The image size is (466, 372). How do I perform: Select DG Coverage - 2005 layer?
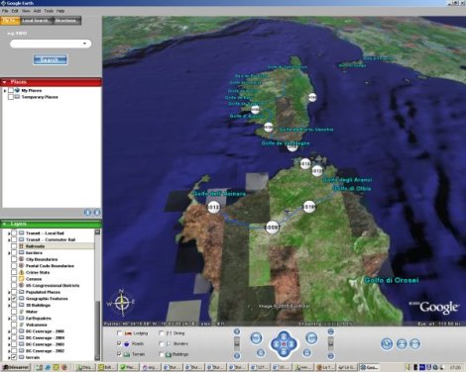[x=45, y=331]
